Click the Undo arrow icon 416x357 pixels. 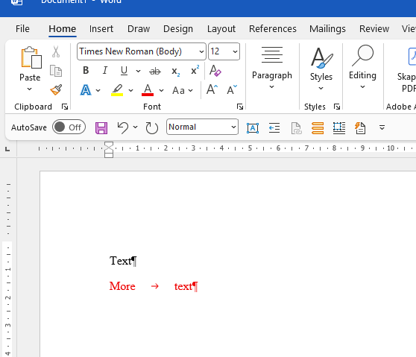pos(123,127)
